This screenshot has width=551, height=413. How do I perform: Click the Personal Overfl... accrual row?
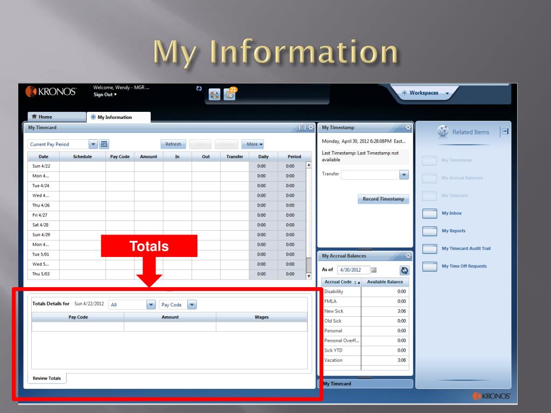pyautogui.click(x=365, y=340)
